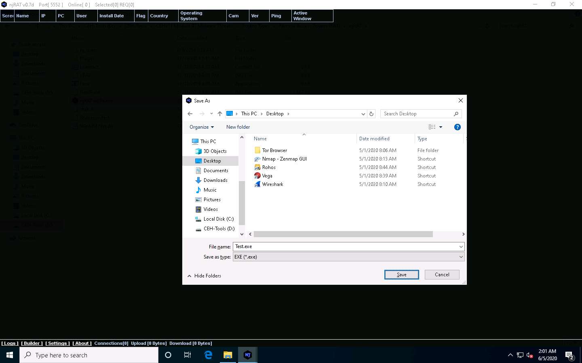
Task: Select the Nmap - Zenmap GUI shortcut
Action: coord(284,159)
